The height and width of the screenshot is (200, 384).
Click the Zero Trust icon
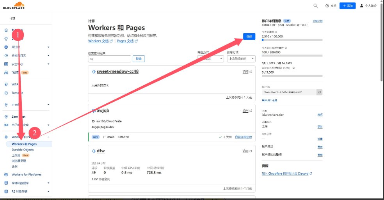6,117
